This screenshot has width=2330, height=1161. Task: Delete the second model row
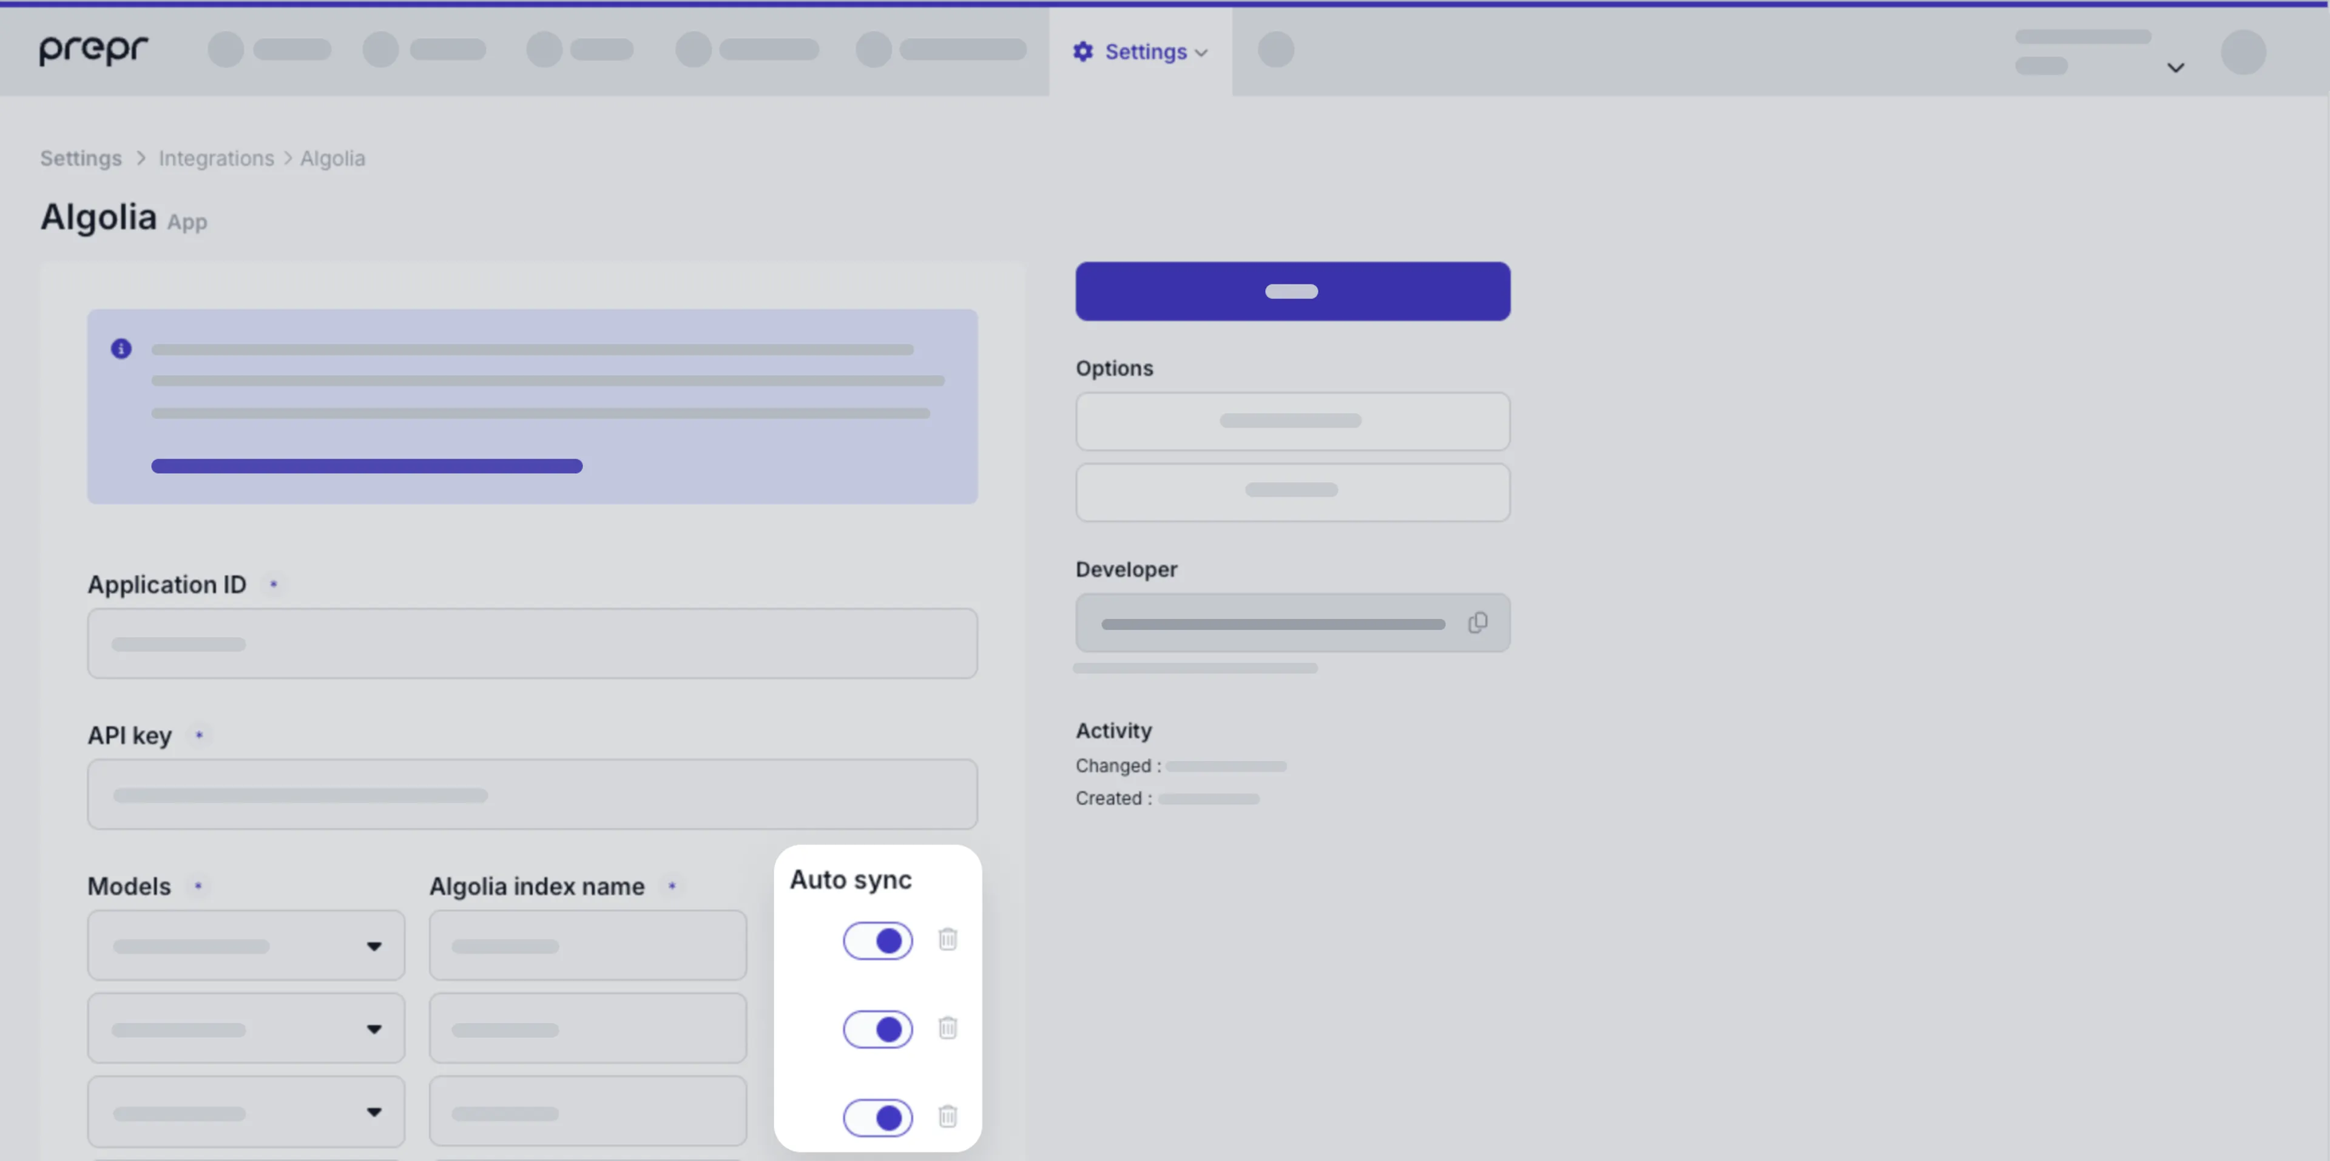[x=948, y=1028]
